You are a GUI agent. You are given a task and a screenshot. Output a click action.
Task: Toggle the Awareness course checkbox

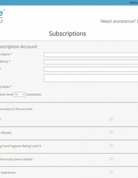[111, 172]
